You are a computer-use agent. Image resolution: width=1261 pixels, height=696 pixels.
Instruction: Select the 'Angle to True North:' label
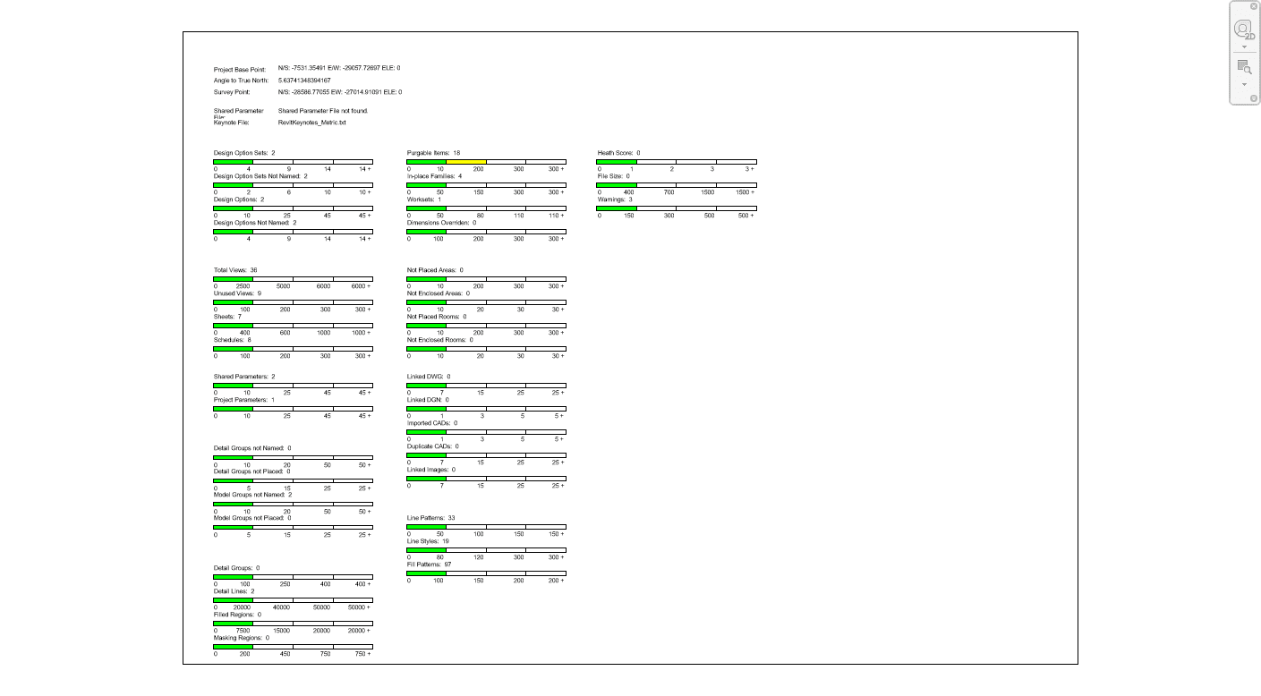[241, 81]
